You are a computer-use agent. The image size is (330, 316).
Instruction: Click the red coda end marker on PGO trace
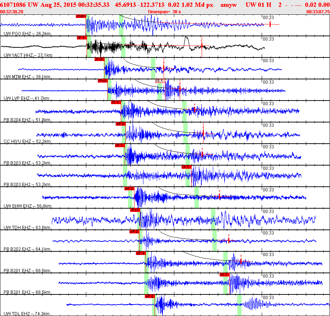click(270, 24)
